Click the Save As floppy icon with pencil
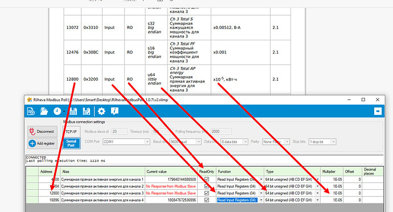 (86, 111)
